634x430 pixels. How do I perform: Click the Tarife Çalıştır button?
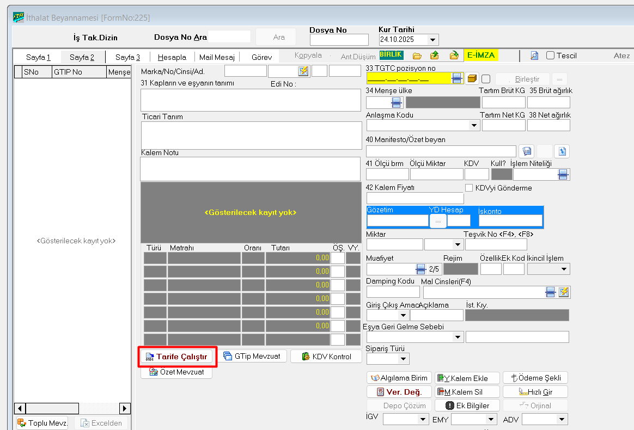(177, 357)
